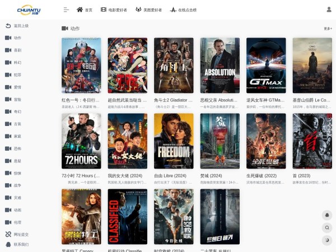
Task: Collapse the sidebar using the hamburger icon
Action: pos(66,10)
